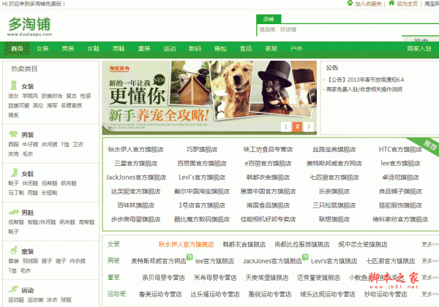Click the 男装 t-shirt icon in sidebar
Image resolution: width=439 pixels, height=307 pixels.
click(x=13, y=134)
